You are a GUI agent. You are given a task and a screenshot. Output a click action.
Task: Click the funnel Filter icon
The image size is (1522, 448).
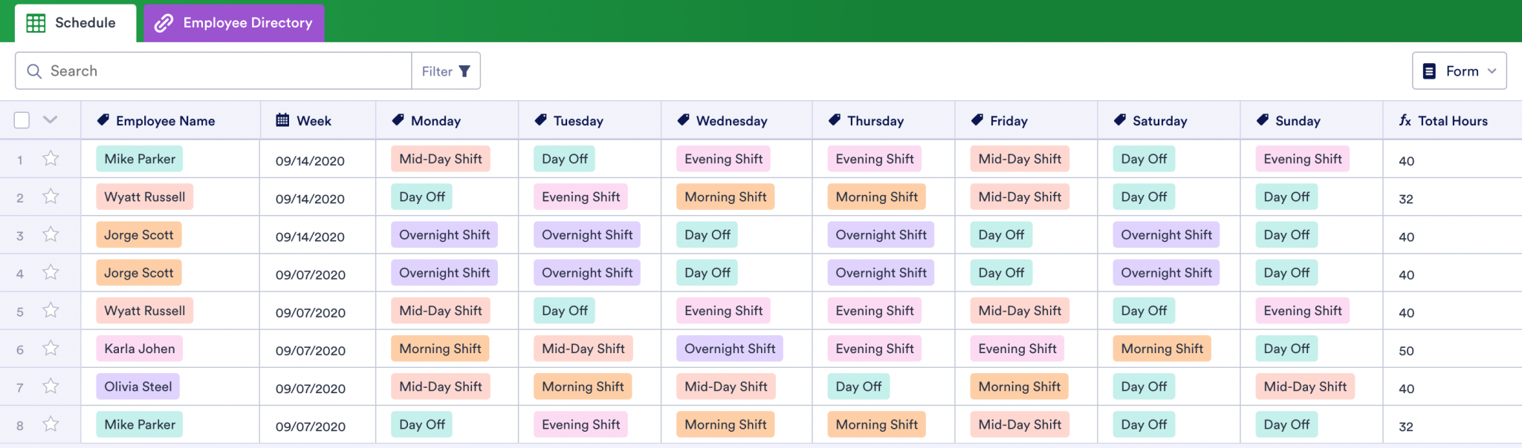[x=464, y=71]
